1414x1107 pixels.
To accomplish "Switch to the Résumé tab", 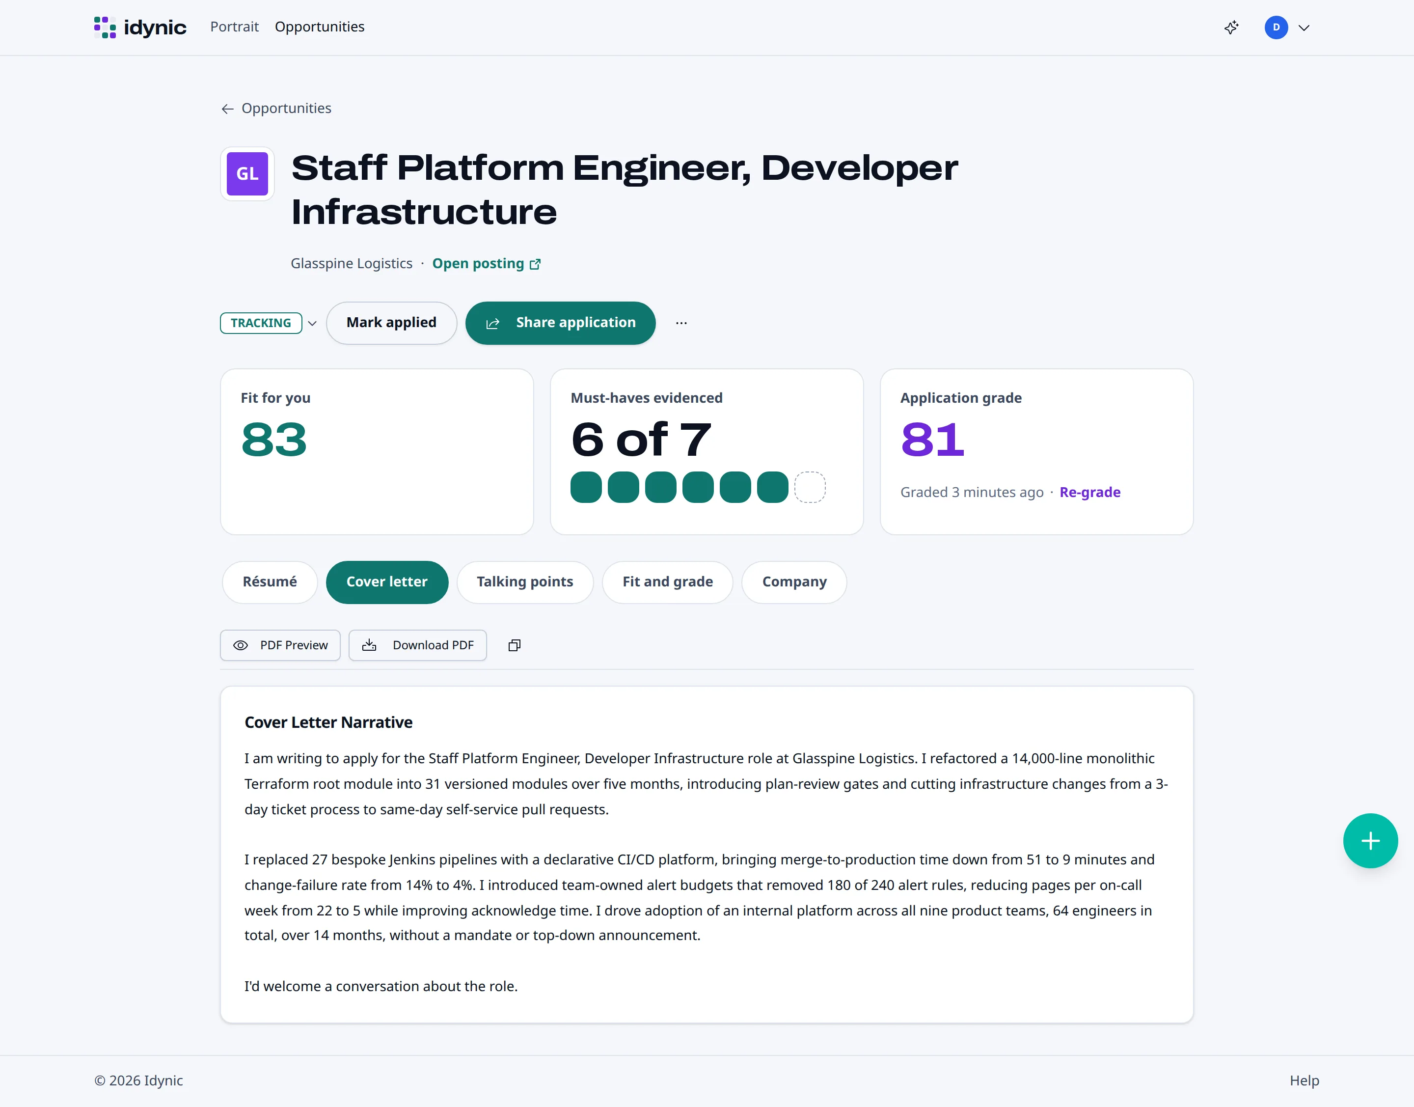I will pyautogui.click(x=270, y=582).
